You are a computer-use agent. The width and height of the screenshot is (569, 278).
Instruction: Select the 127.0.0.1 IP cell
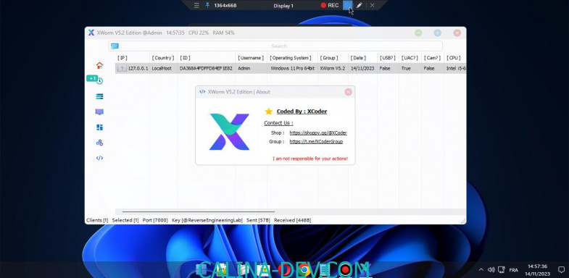coord(138,68)
